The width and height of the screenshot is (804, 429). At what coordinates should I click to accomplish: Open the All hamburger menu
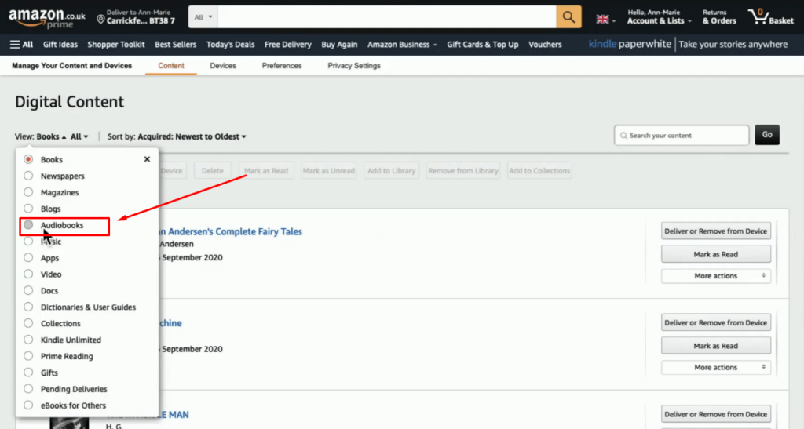pos(21,45)
